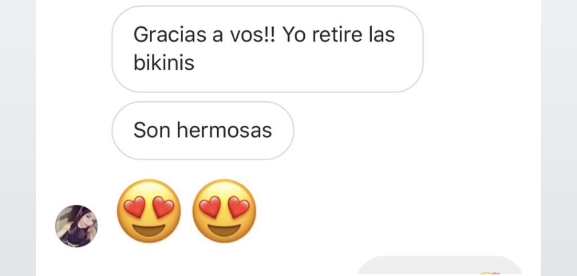Click the word "bikinis" in the message
This screenshot has height=276, width=577.
click(164, 63)
